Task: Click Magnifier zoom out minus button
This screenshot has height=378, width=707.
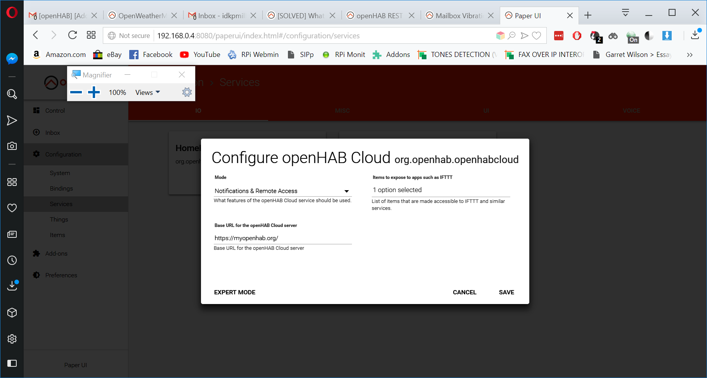Action: point(76,92)
